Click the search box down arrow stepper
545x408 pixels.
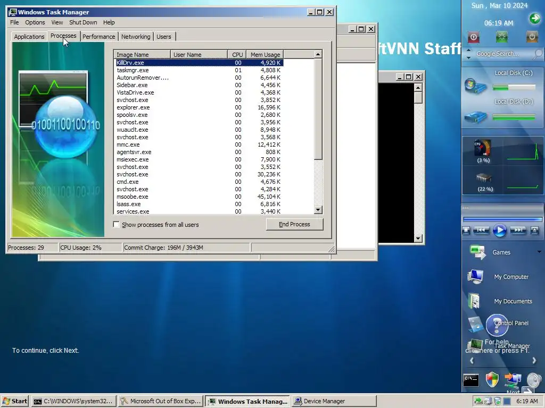[468, 57]
